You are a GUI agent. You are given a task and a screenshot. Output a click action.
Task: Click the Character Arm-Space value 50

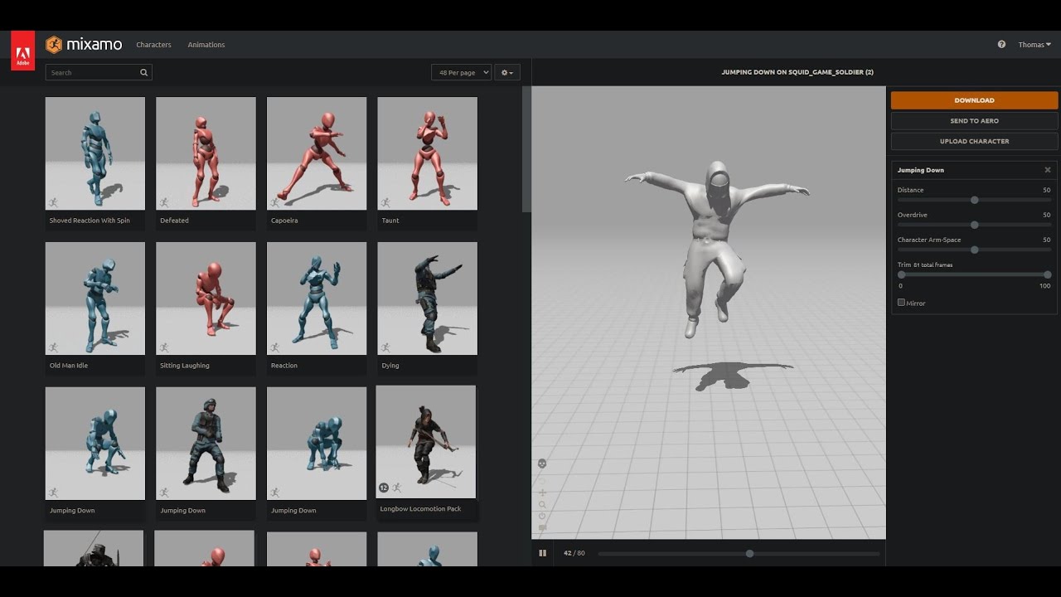1047,240
